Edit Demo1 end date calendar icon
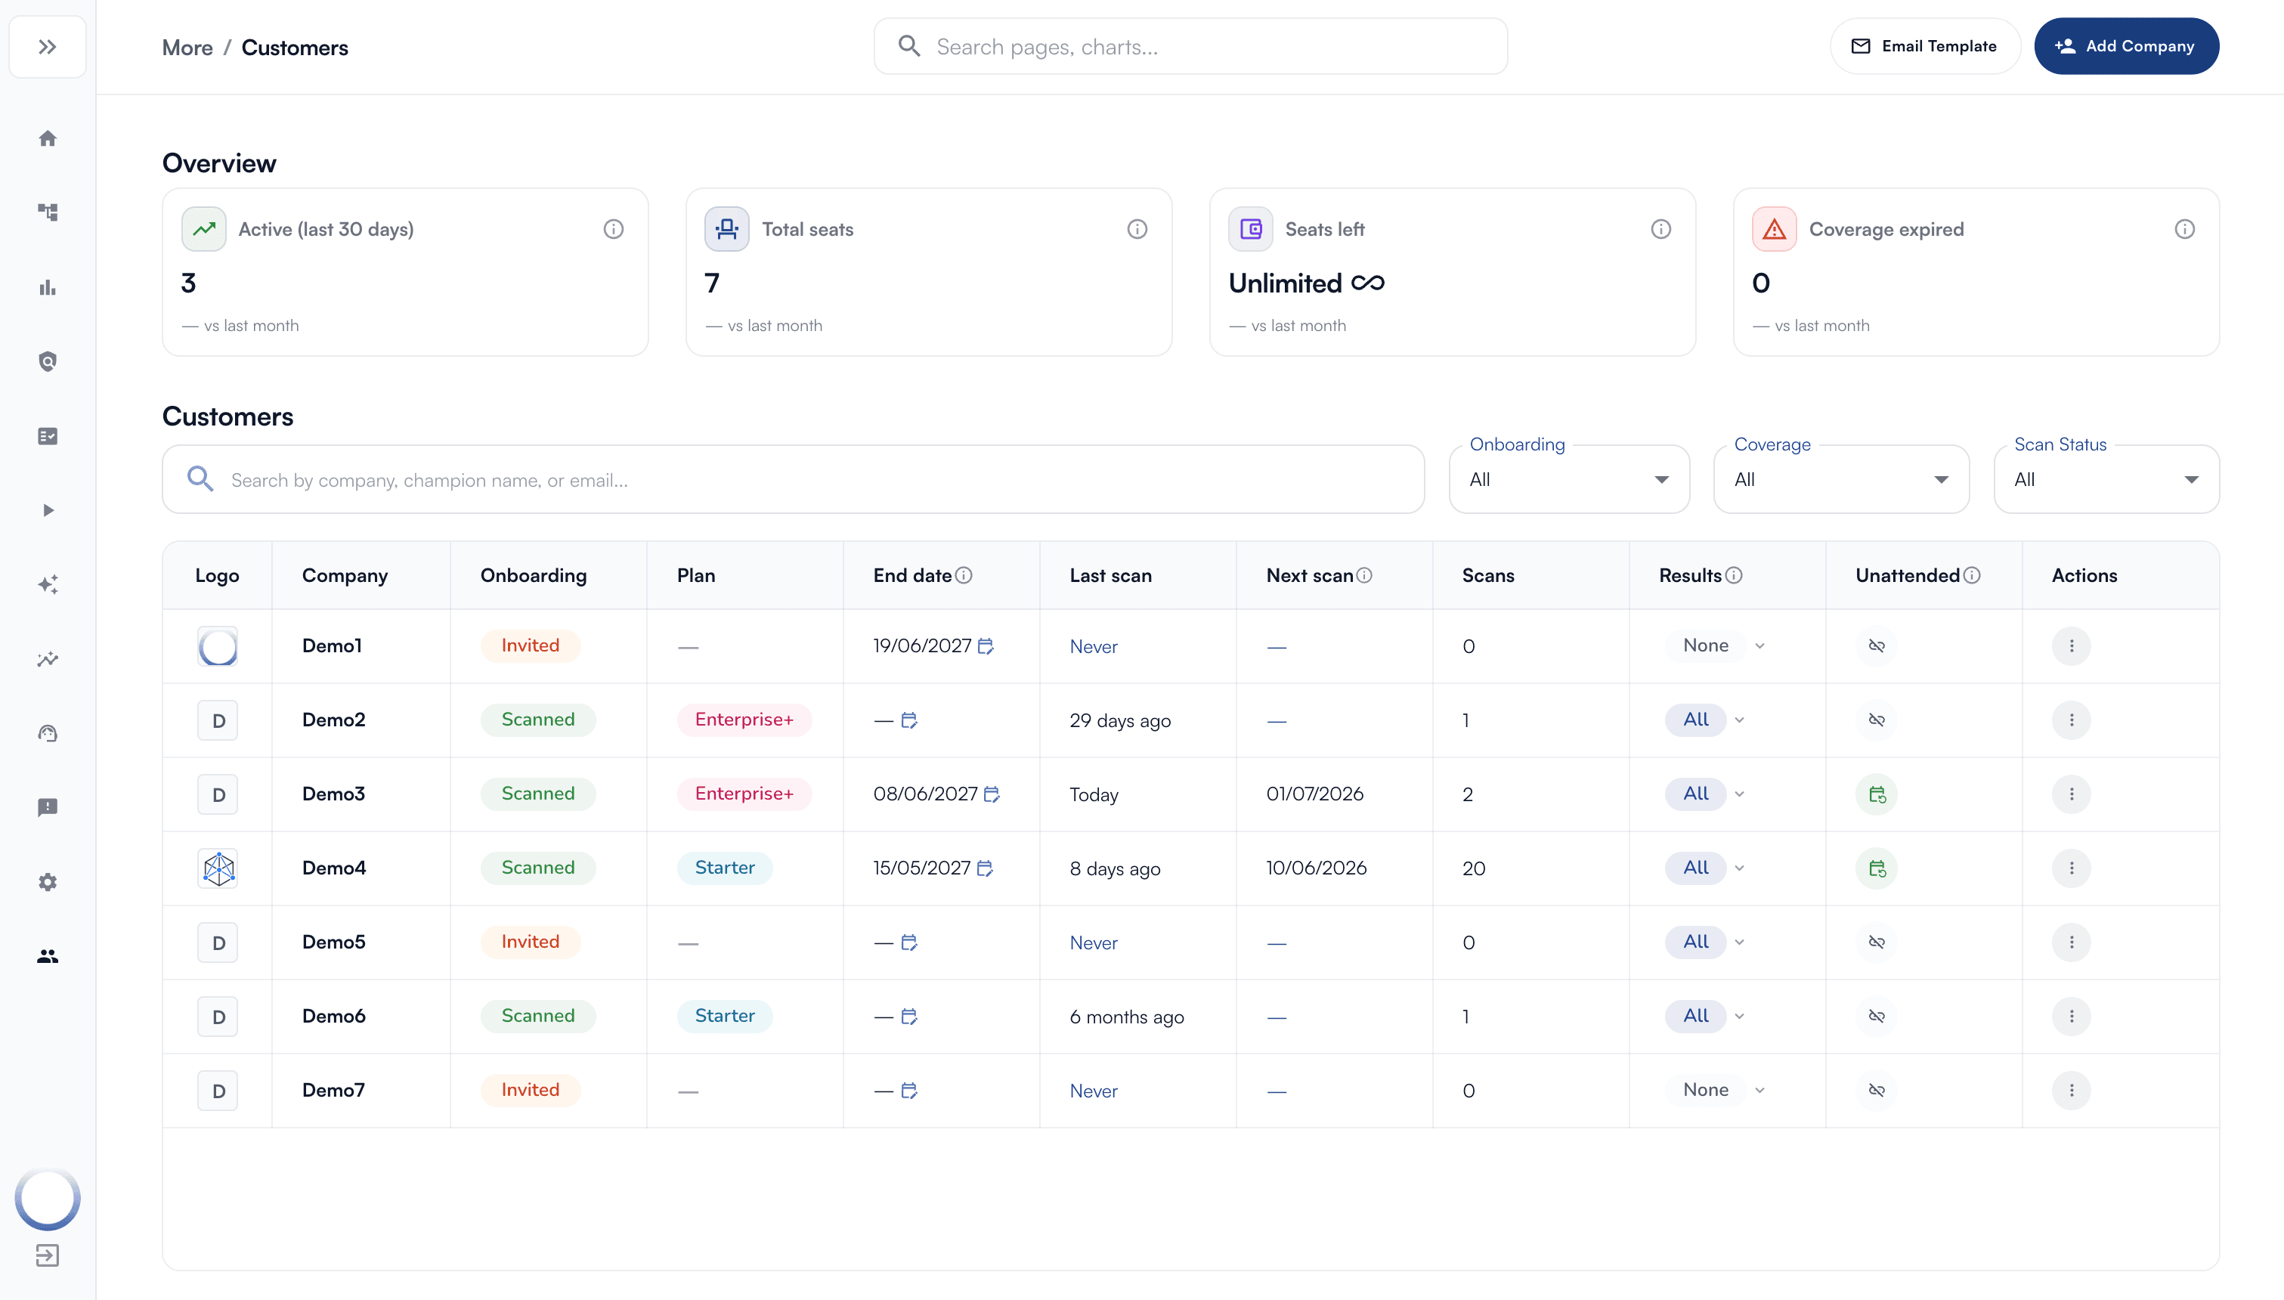 tap(986, 645)
